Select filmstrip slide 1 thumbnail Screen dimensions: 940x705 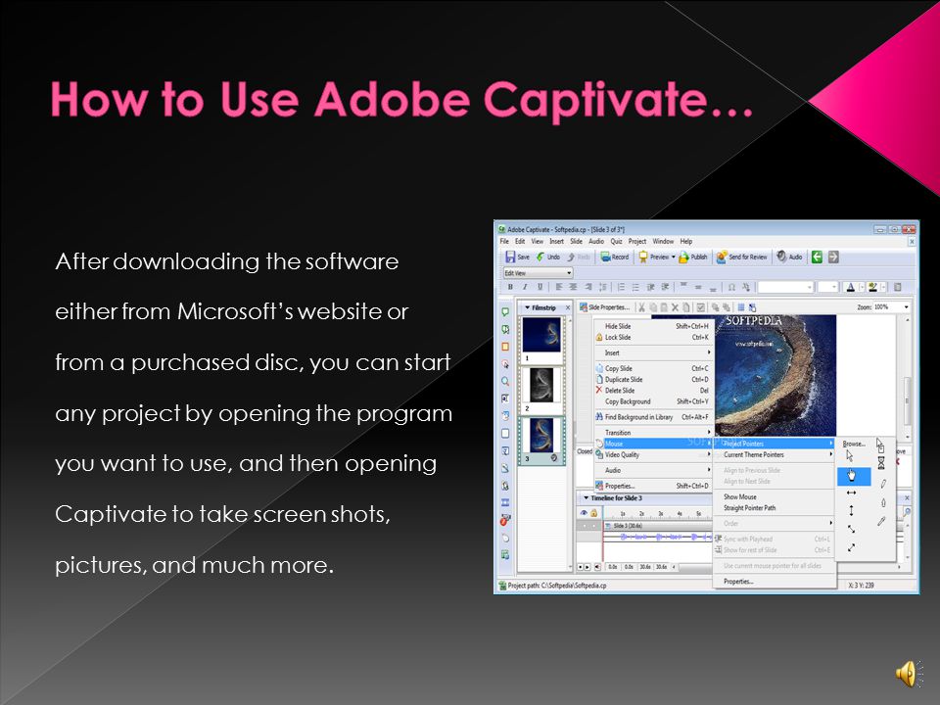pyautogui.click(x=541, y=335)
